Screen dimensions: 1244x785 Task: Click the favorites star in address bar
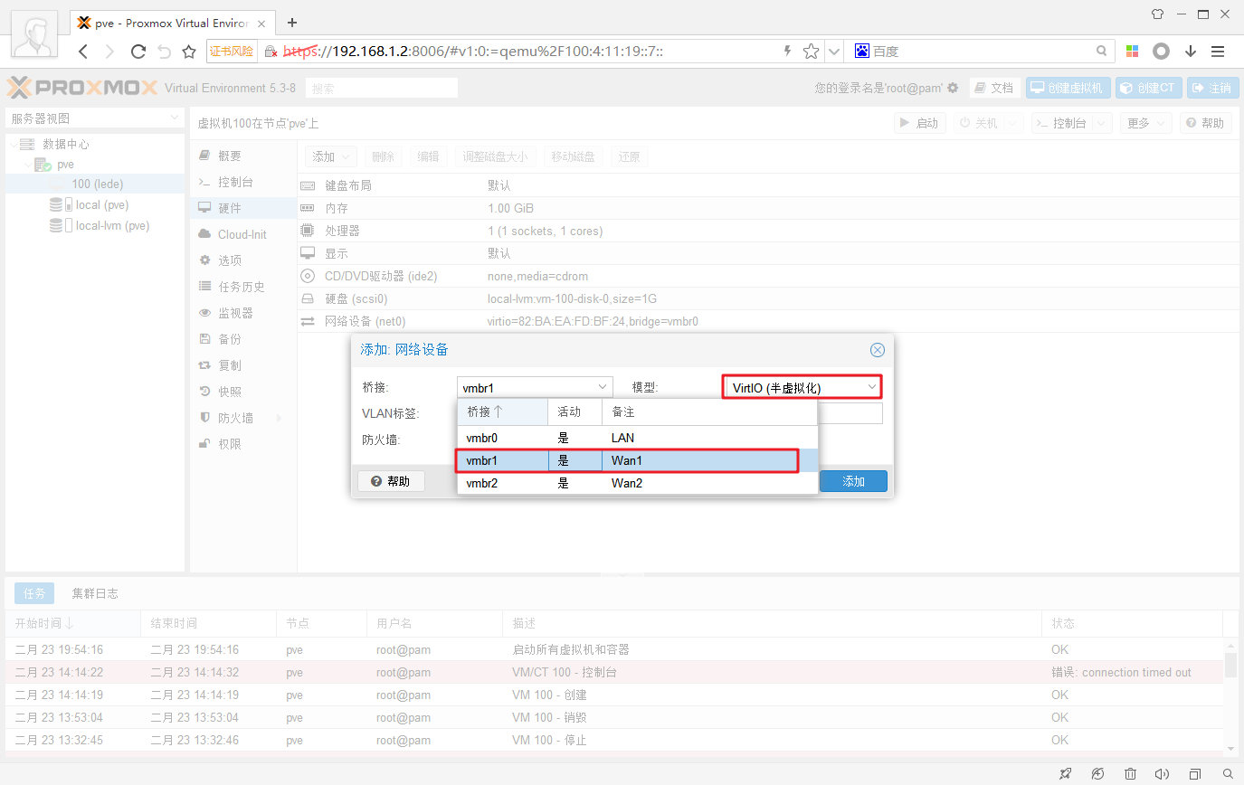click(811, 52)
